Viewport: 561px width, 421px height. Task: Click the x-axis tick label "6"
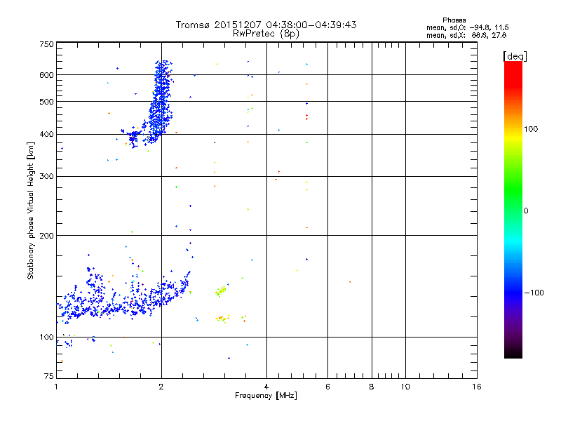pos(327,387)
